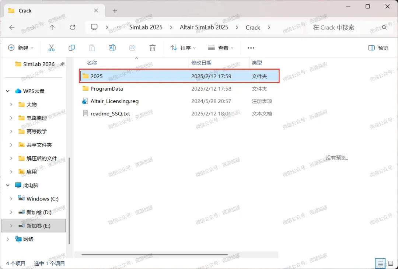This screenshot has height=269, width=398.
Task: Click the Cut scissors icon
Action: tap(52, 48)
